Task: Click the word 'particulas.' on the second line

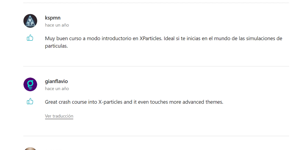Action: (56, 46)
